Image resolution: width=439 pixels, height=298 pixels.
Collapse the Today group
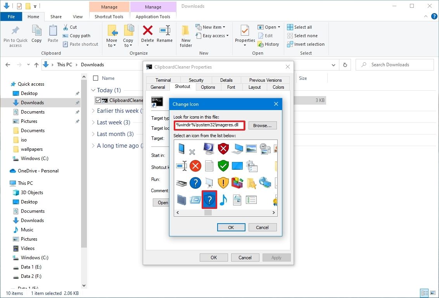(x=93, y=90)
